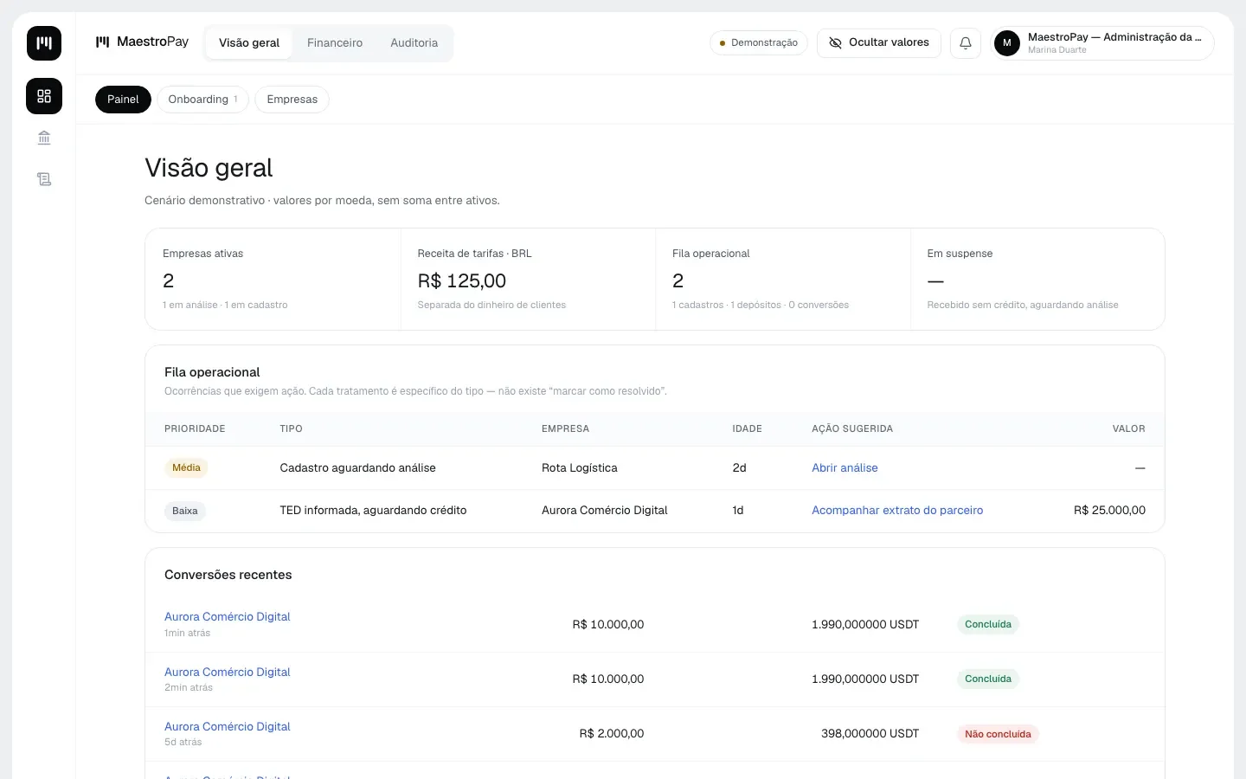This screenshot has height=779, width=1246.
Task: Click the Rota Logística company cell
Action: pyautogui.click(x=580, y=468)
